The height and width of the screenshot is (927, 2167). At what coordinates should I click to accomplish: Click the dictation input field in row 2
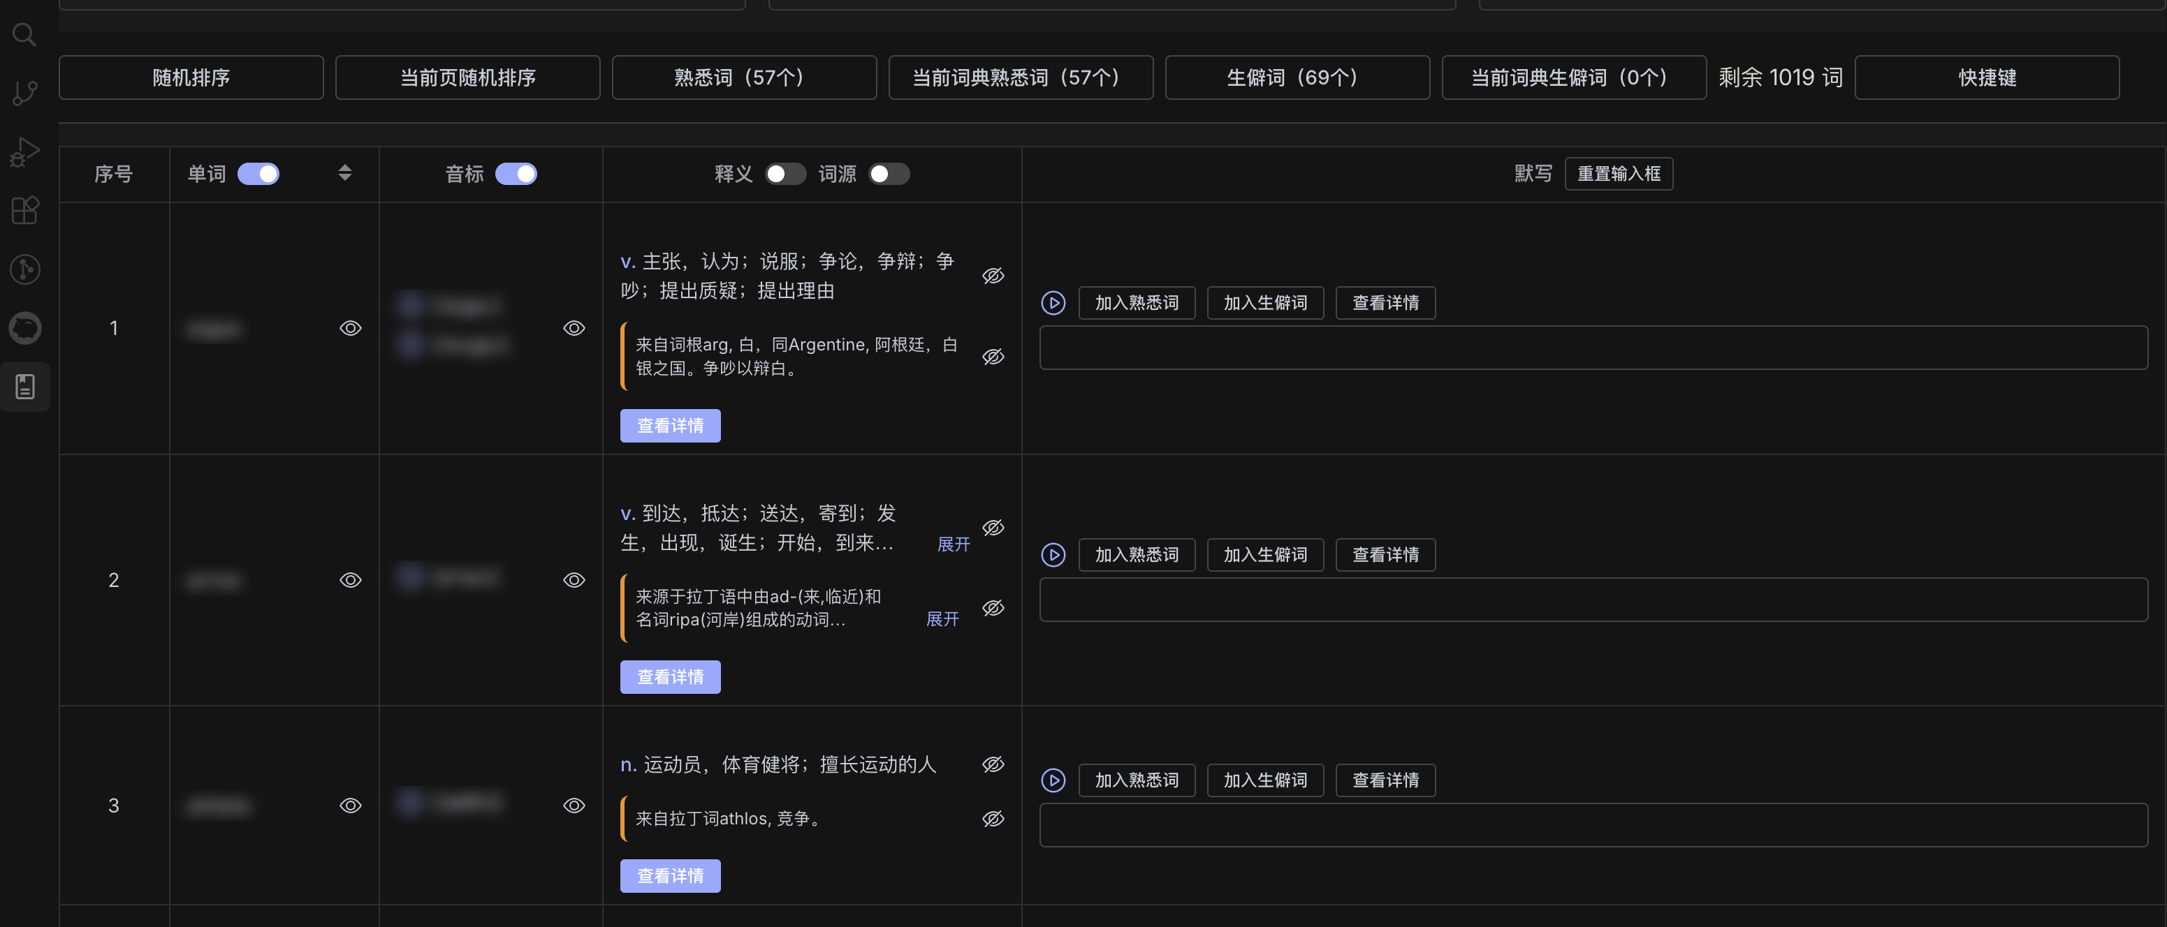pos(1593,599)
